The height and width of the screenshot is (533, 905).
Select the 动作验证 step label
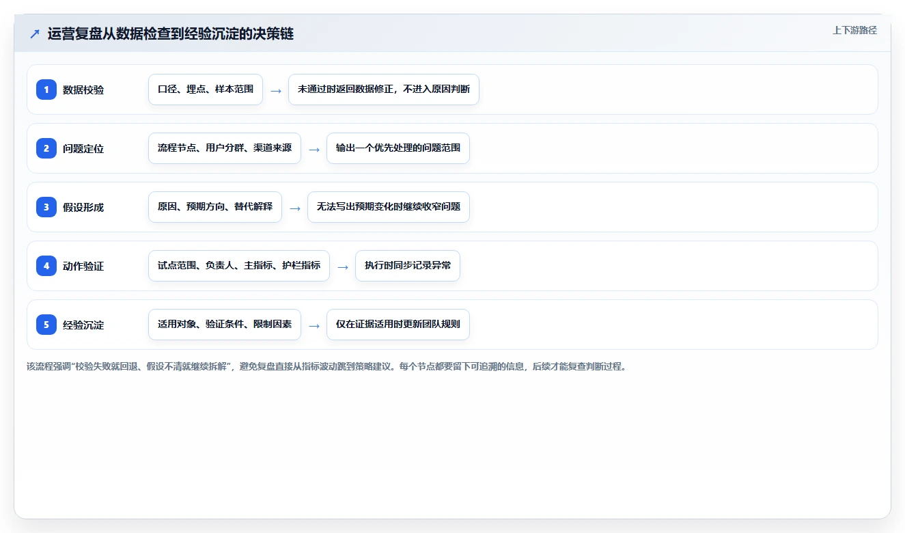pyautogui.click(x=83, y=266)
